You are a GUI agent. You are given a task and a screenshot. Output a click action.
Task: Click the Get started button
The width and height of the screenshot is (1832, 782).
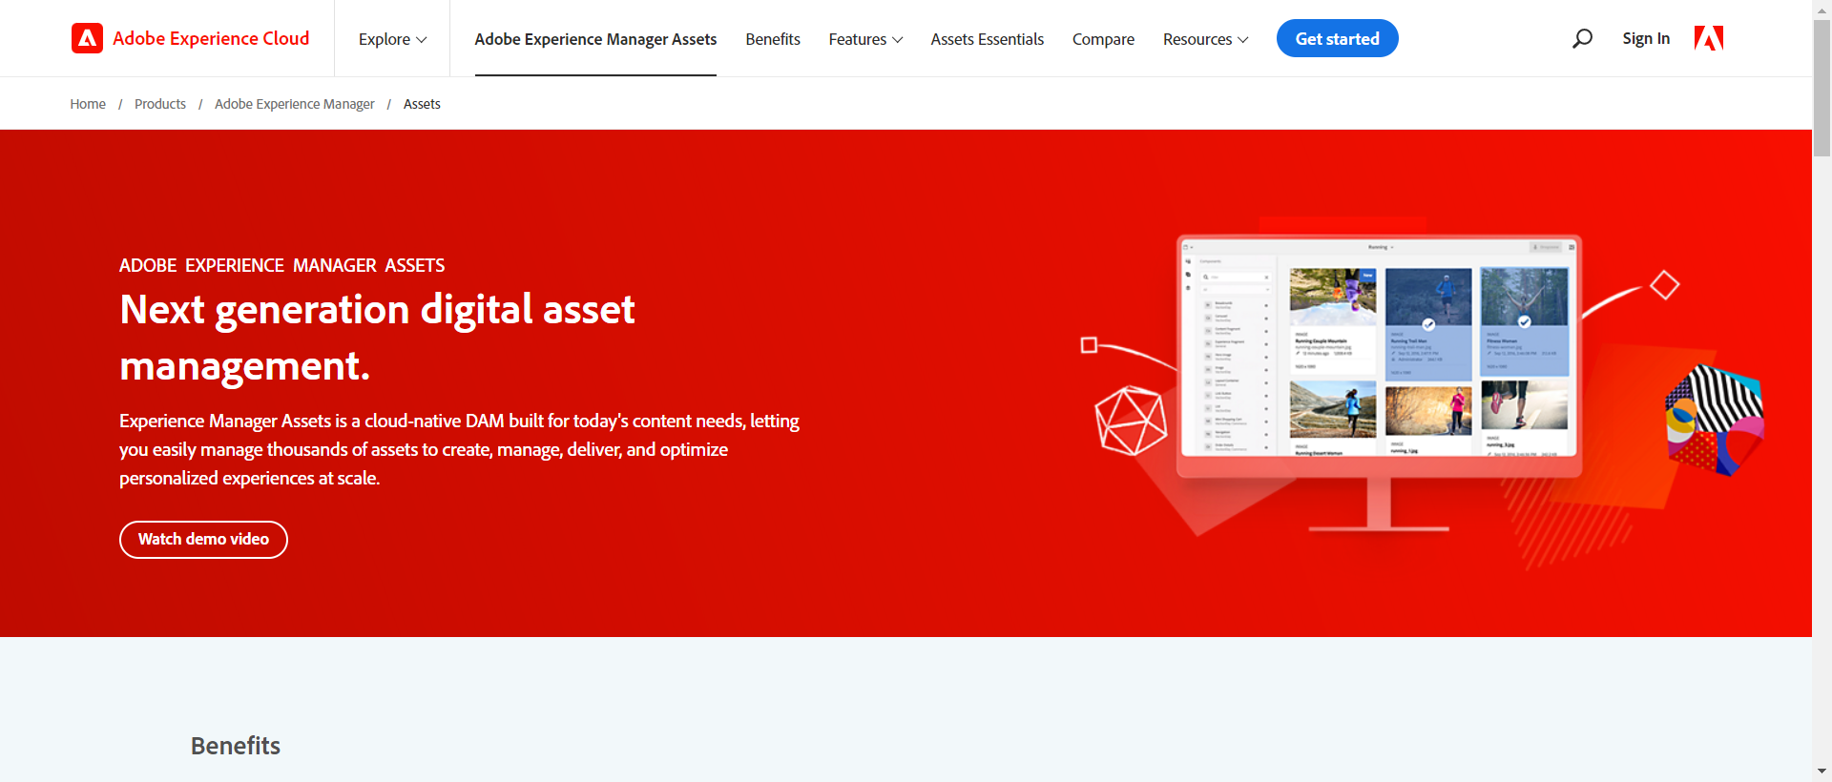pyautogui.click(x=1337, y=38)
